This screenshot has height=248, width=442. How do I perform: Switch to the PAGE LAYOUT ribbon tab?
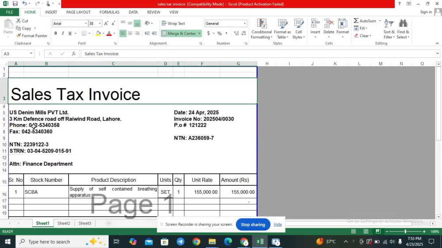point(78,12)
